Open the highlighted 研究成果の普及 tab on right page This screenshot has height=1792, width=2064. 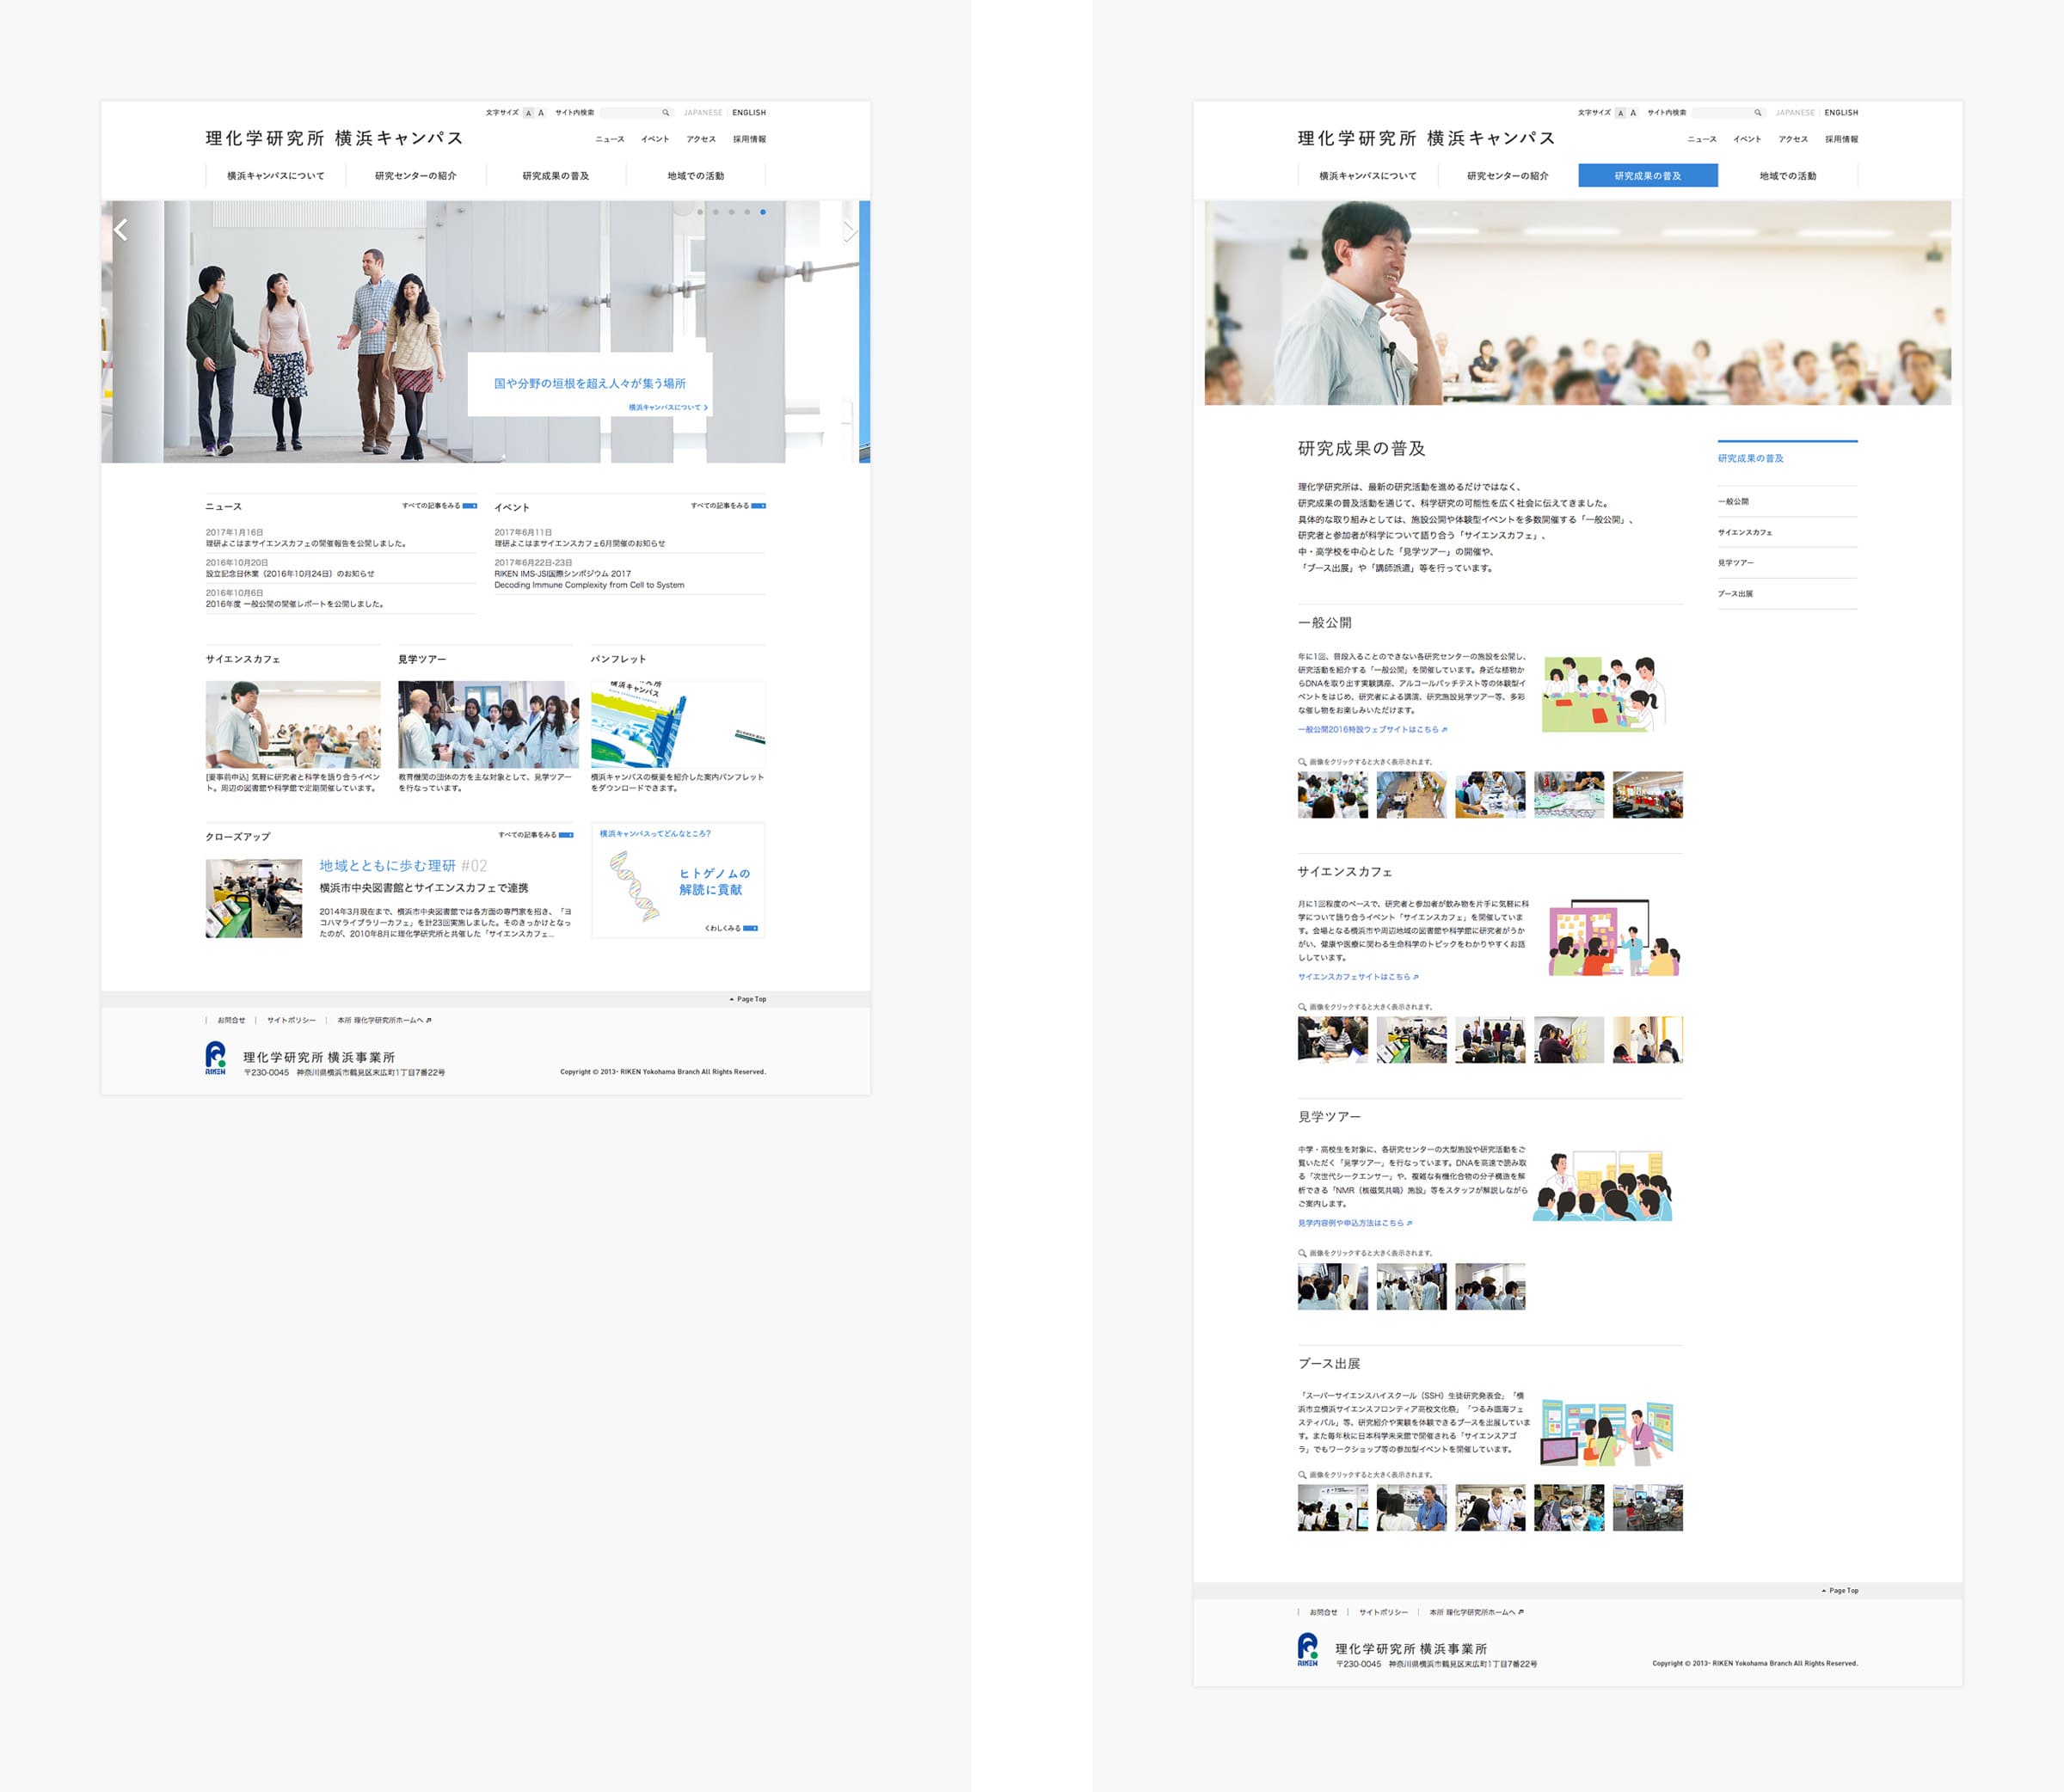pyautogui.click(x=1648, y=176)
